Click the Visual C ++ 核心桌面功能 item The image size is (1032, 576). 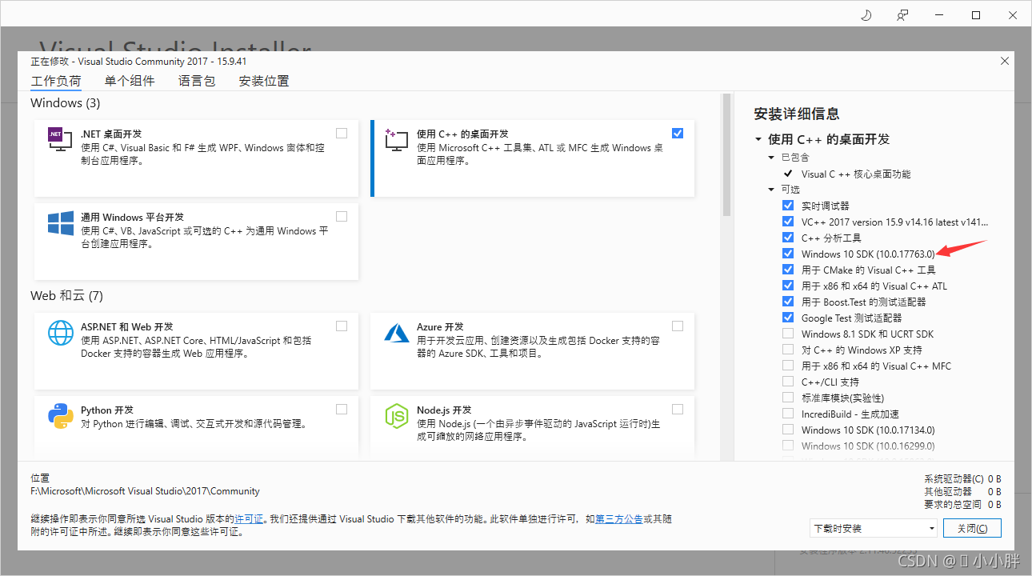tap(856, 174)
